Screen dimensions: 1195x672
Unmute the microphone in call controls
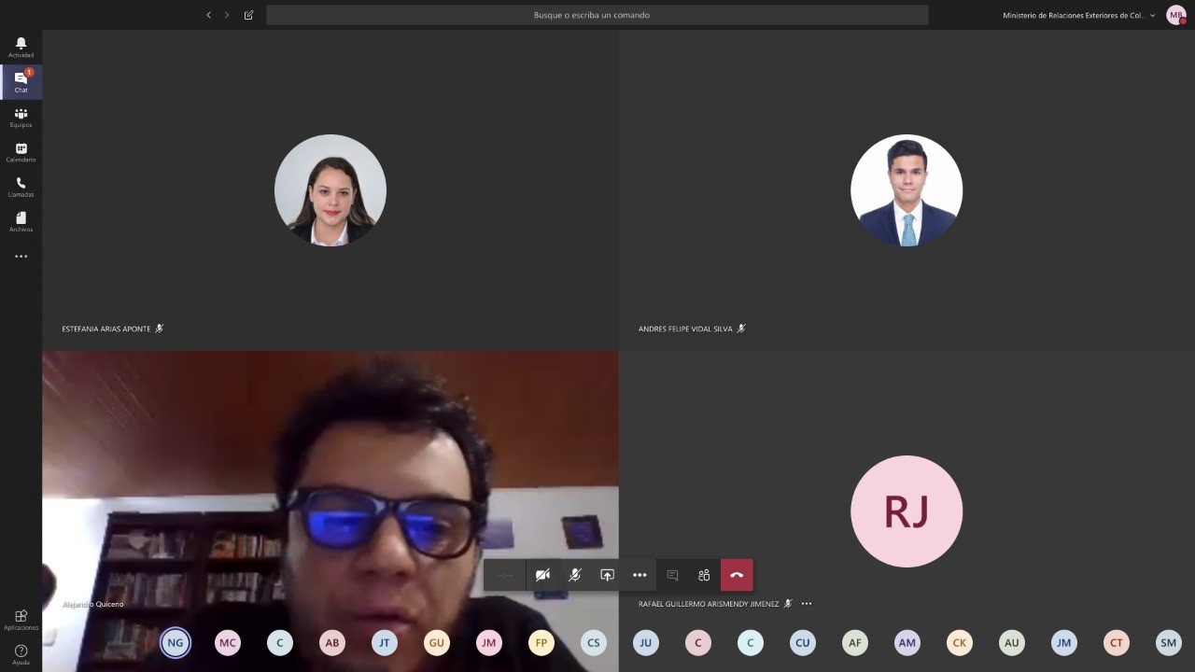(575, 575)
